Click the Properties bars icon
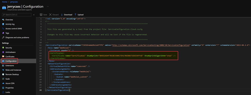Screen dimensions: 251x95 pos(3,88)
